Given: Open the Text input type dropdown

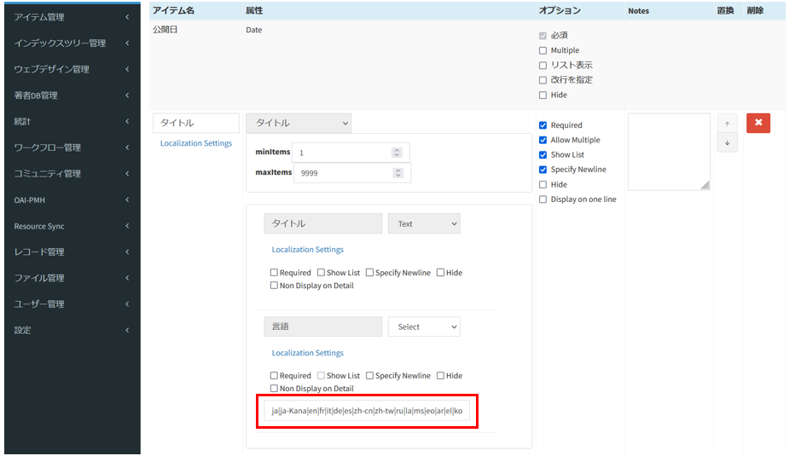Looking at the screenshot, I should point(423,224).
